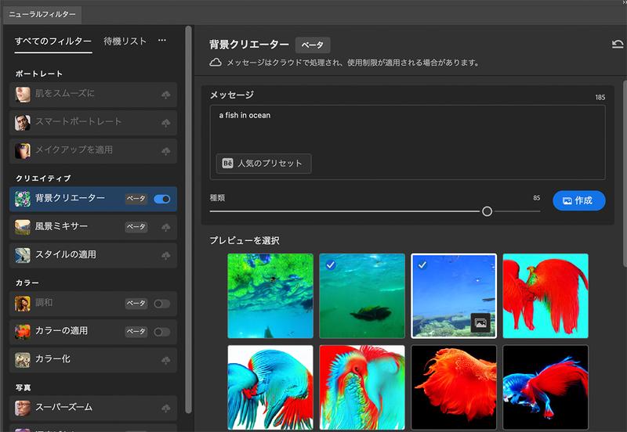Click the Behance Be icon in preset button

pyautogui.click(x=227, y=163)
